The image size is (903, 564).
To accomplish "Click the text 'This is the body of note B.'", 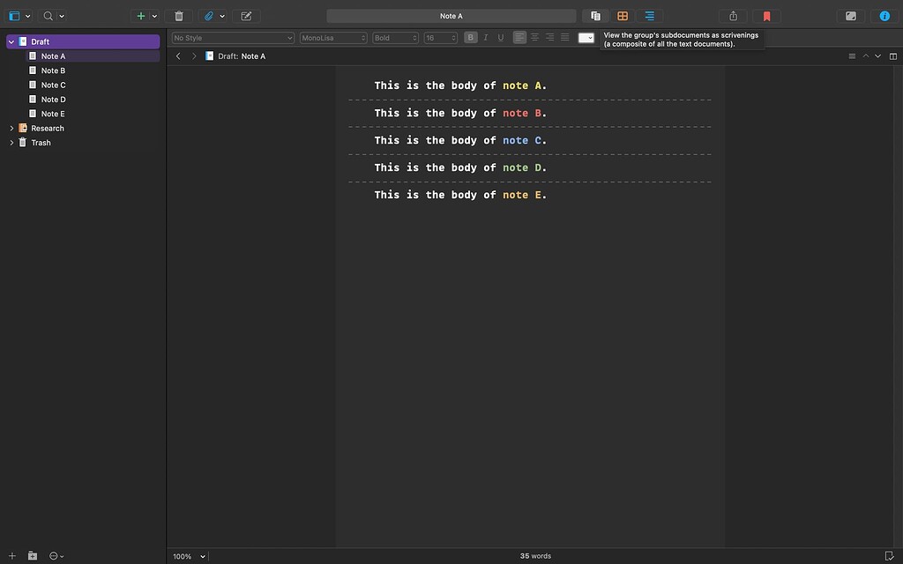I will click(x=460, y=114).
